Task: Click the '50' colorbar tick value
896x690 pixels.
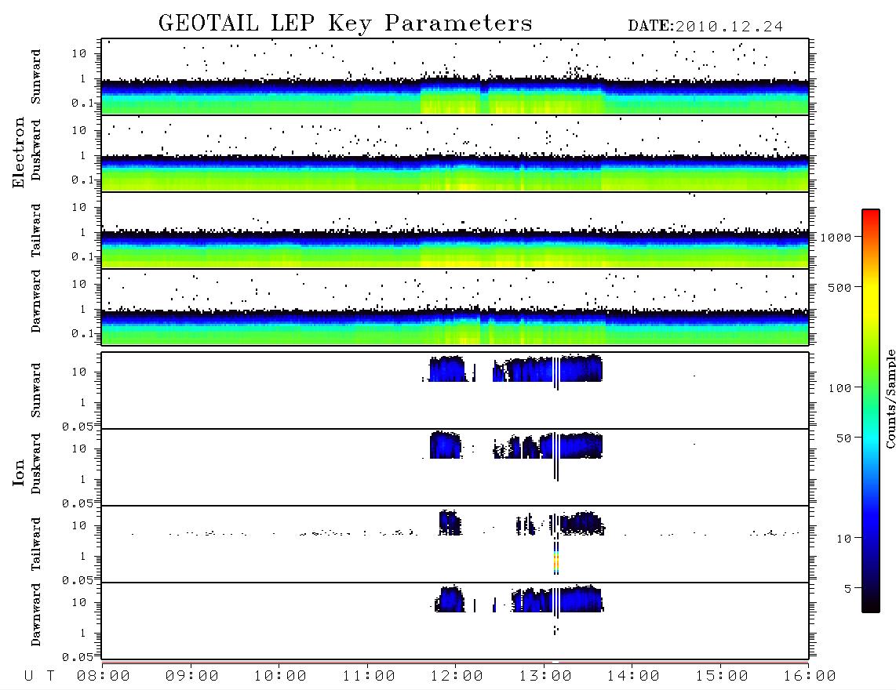Action: click(843, 438)
